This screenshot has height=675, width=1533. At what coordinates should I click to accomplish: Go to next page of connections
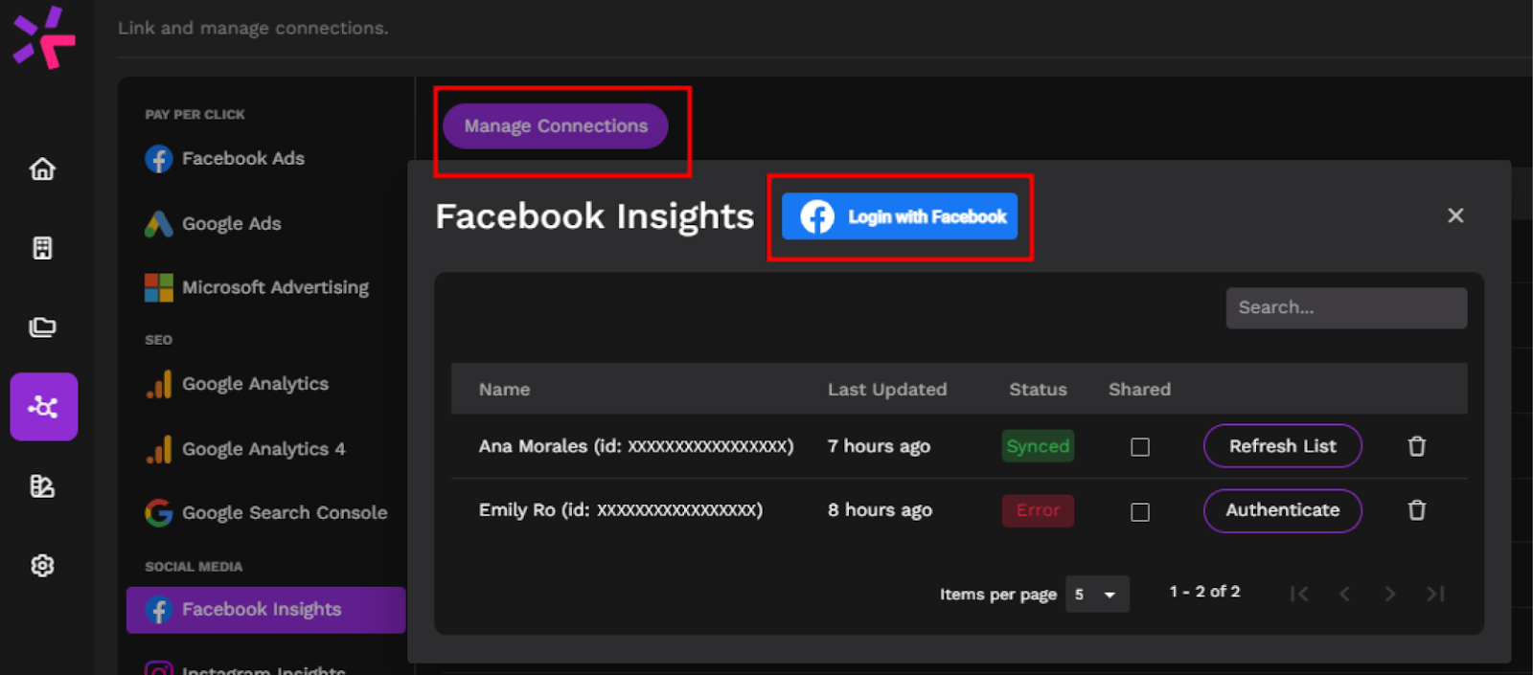[1389, 594]
